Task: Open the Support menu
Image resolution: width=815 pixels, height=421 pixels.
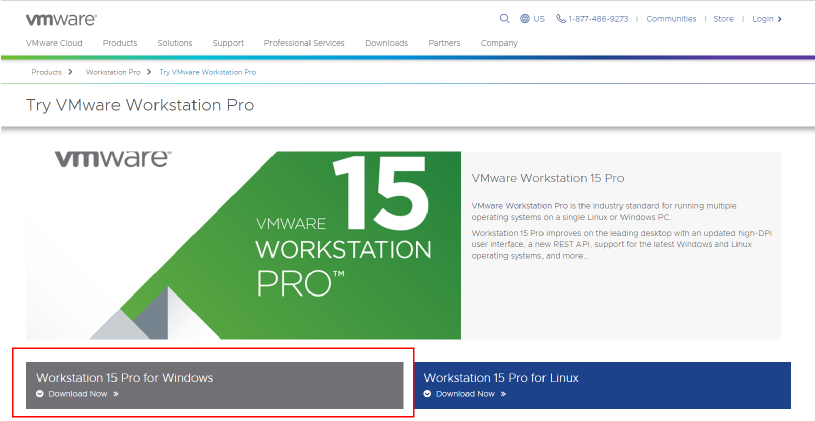Action: point(228,43)
